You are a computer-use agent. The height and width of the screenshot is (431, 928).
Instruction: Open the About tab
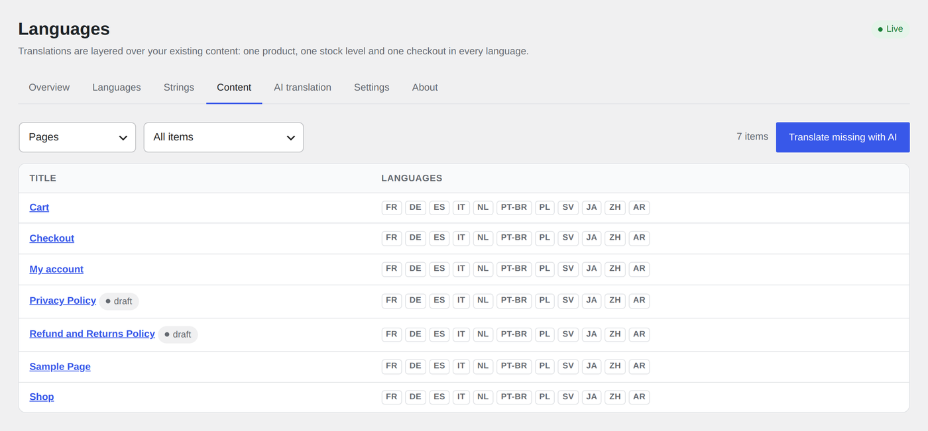[x=425, y=87]
